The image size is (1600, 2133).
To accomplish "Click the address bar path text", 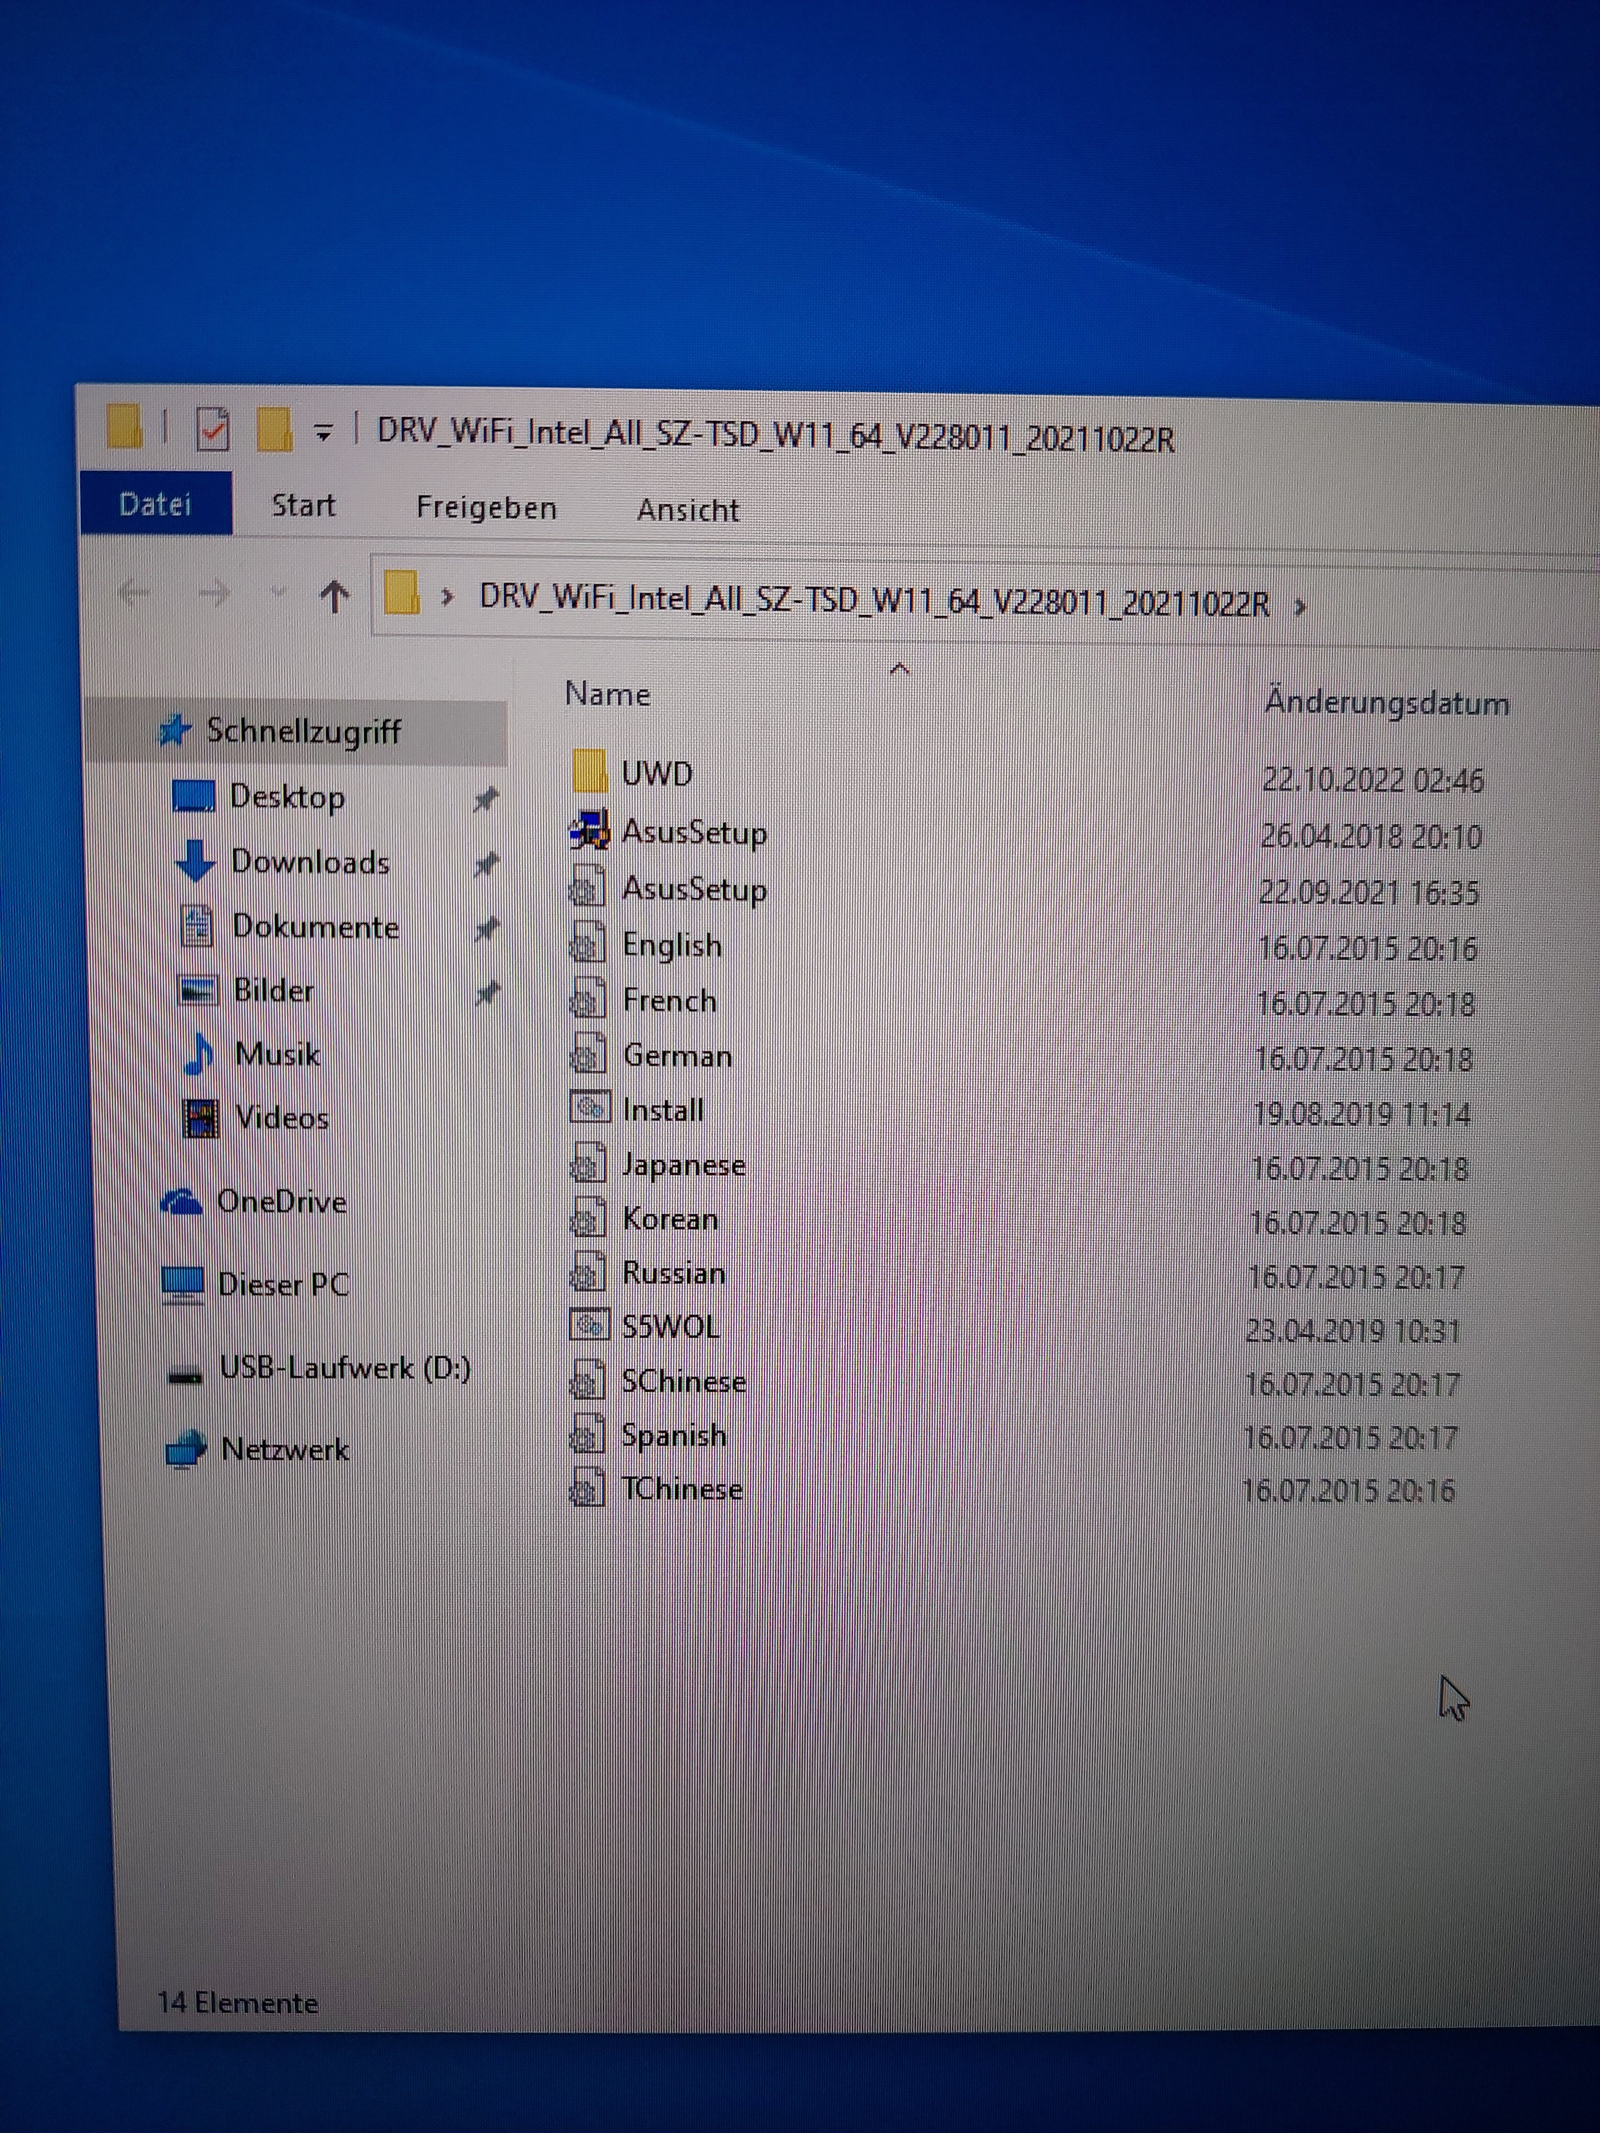I will (x=873, y=602).
